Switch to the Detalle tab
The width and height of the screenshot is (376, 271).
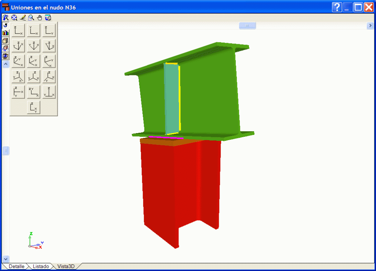tap(17, 266)
